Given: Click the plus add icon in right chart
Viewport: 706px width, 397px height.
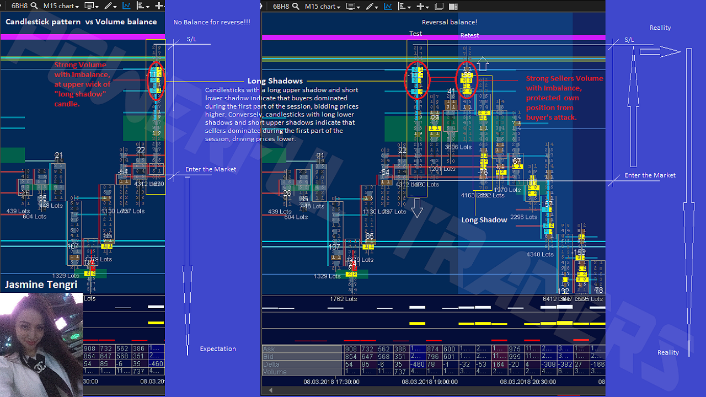Looking at the screenshot, I should point(421,6).
